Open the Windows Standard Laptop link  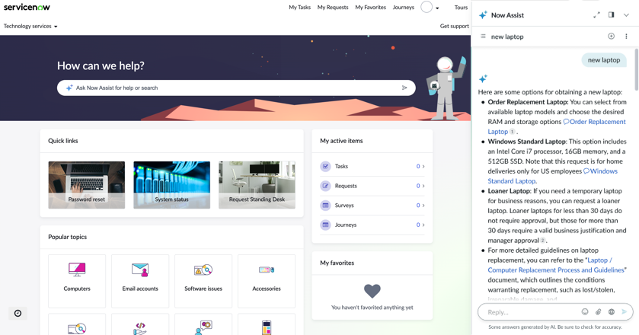pyautogui.click(x=600, y=171)
